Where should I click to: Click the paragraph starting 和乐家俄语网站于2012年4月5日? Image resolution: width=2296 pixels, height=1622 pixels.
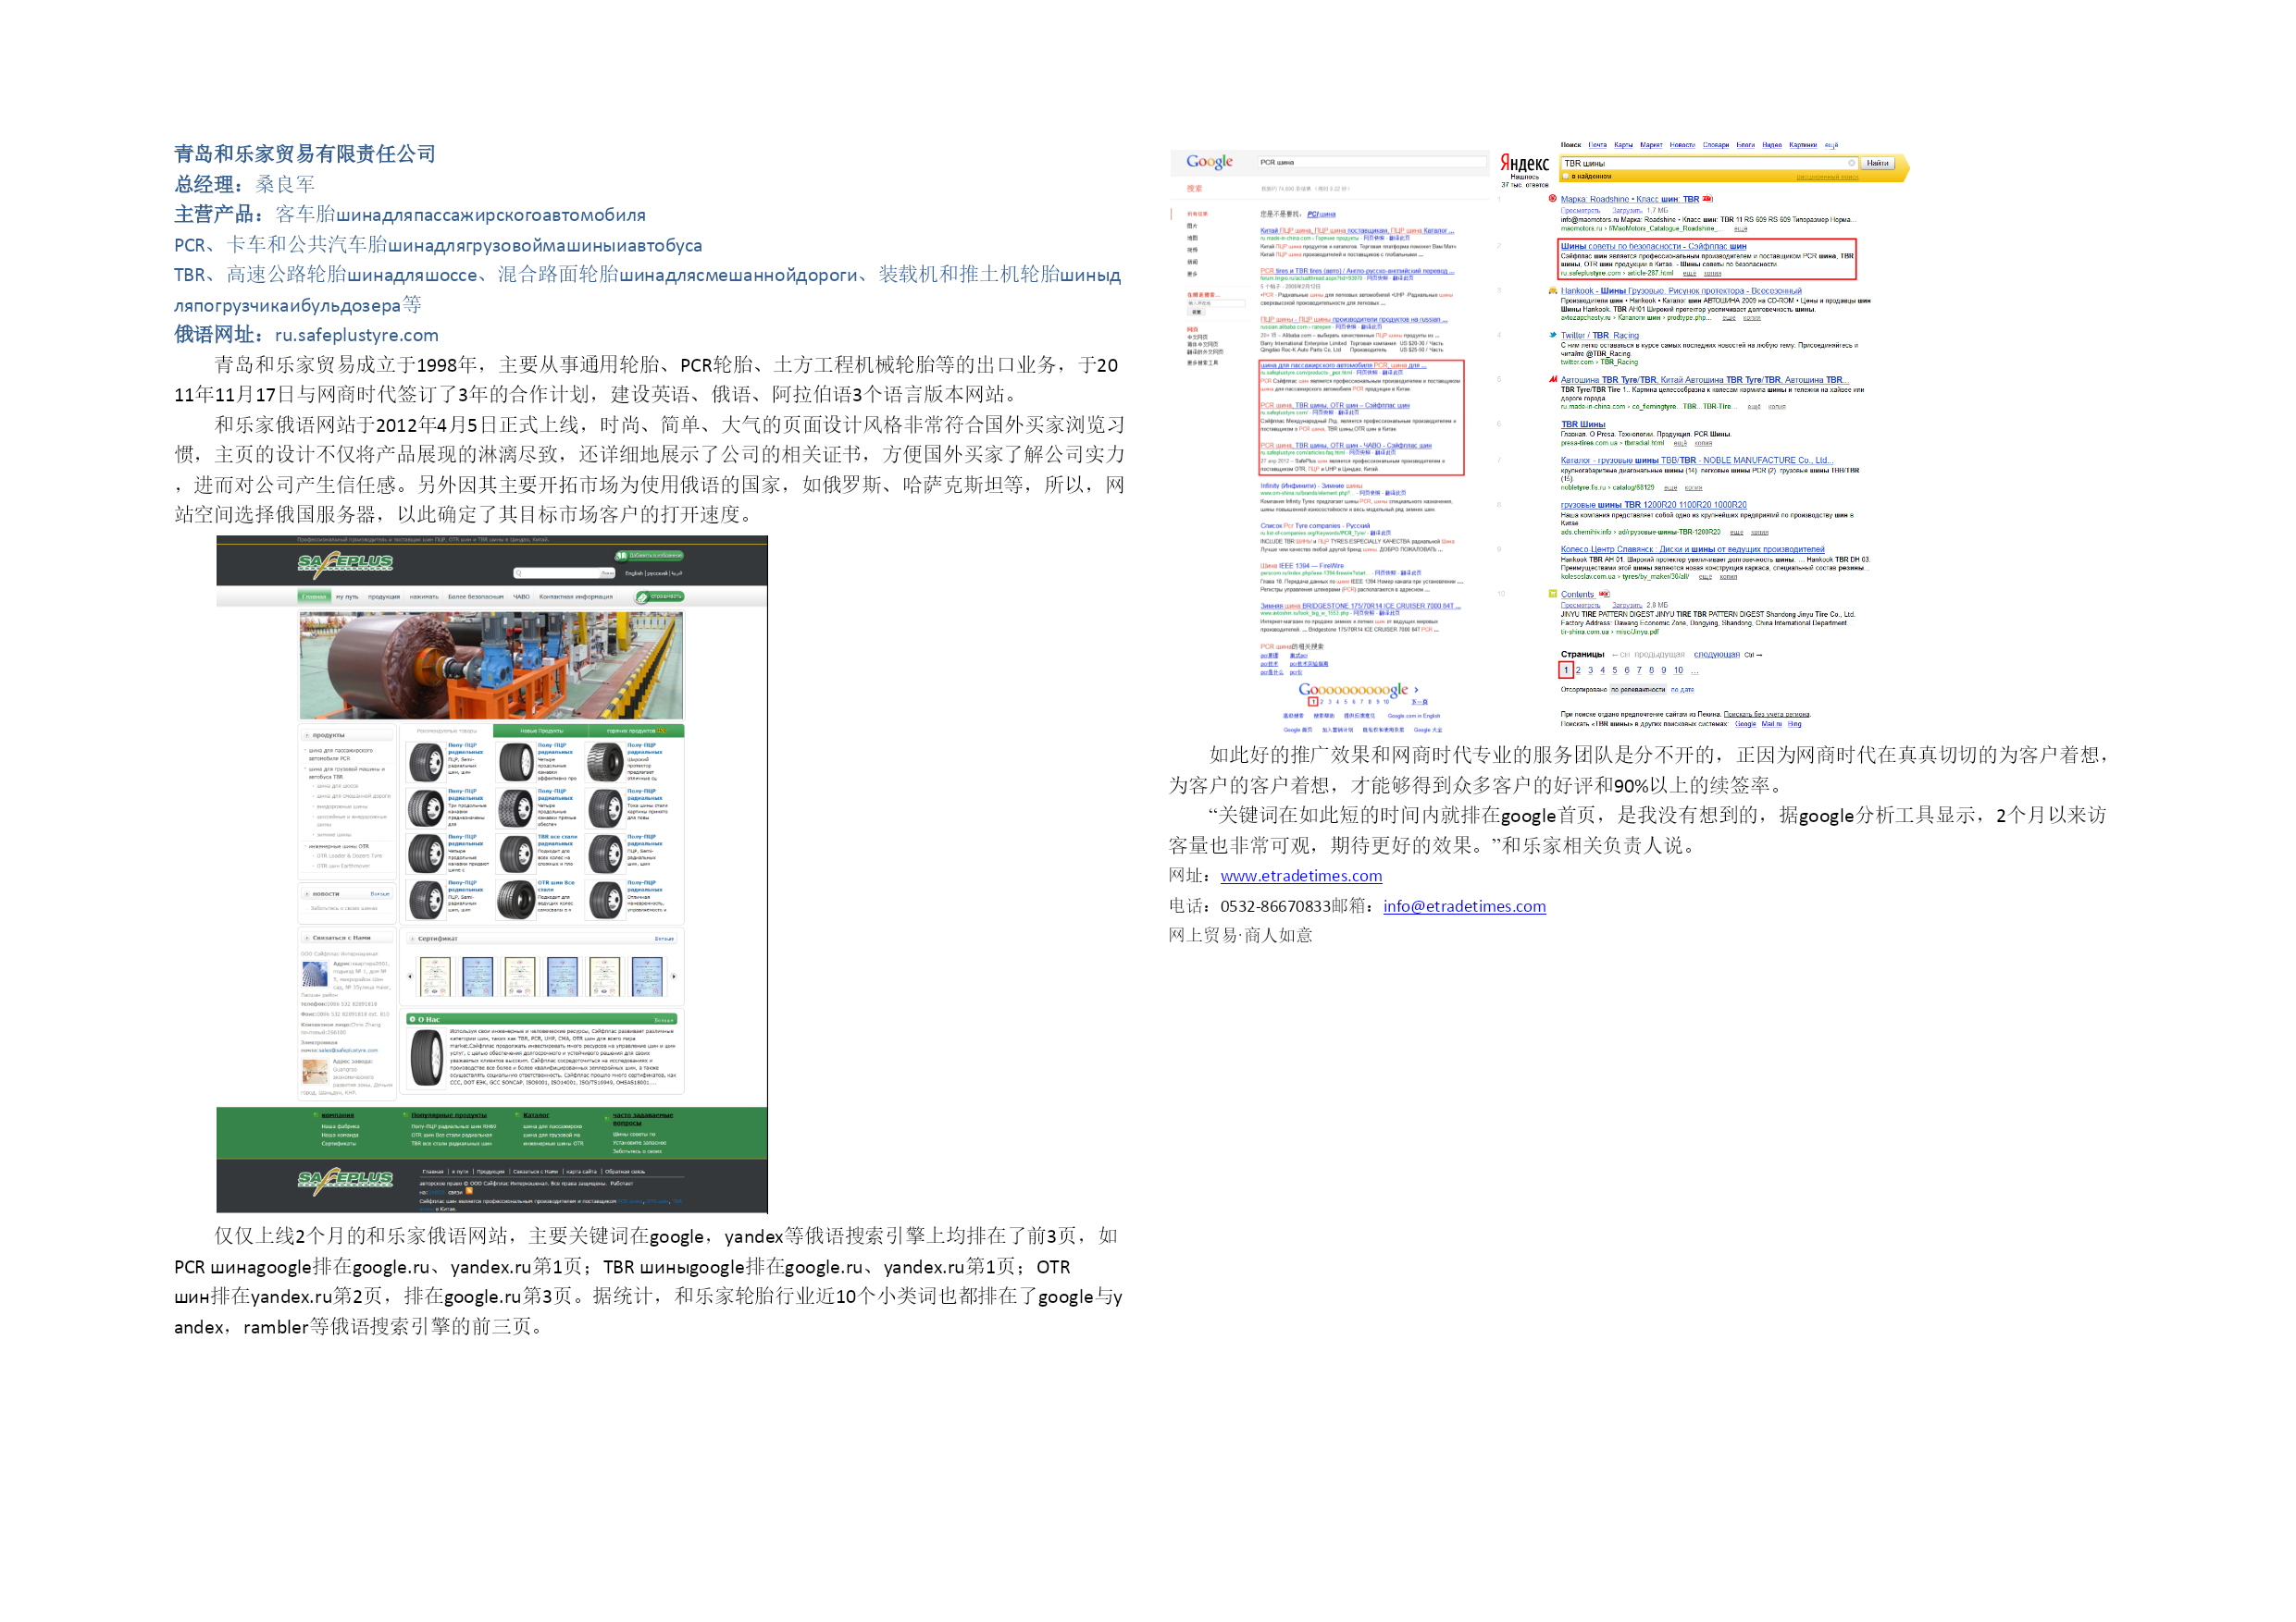tap(650, 470)
